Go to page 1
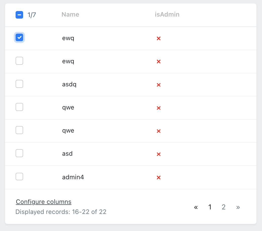The height and width of the screenshot is (231, 262). 210,207
